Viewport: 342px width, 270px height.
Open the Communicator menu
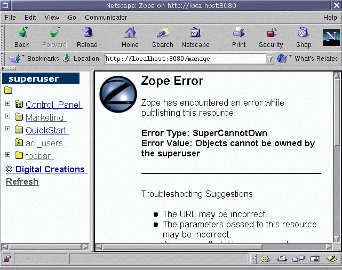click(106, 18)
